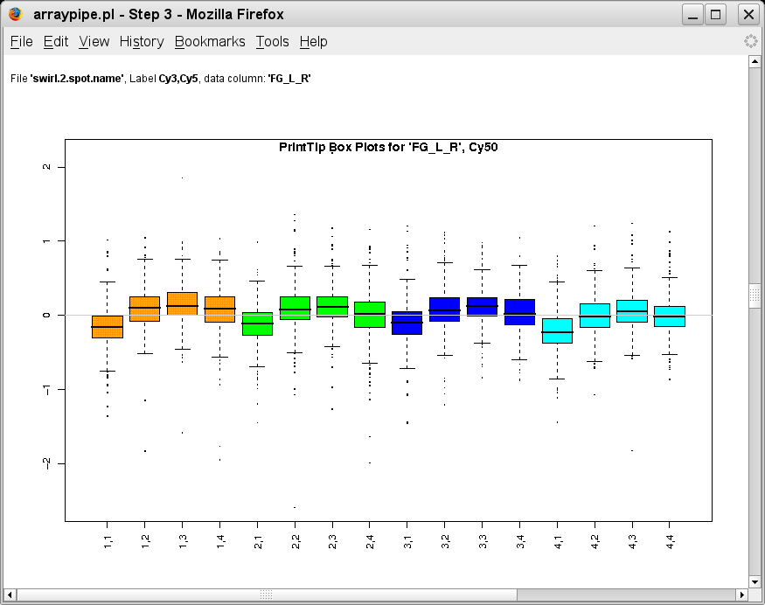Click the data column text 'FG_L_R'
This screenshot has height=605, width=765.
point(289,79)
